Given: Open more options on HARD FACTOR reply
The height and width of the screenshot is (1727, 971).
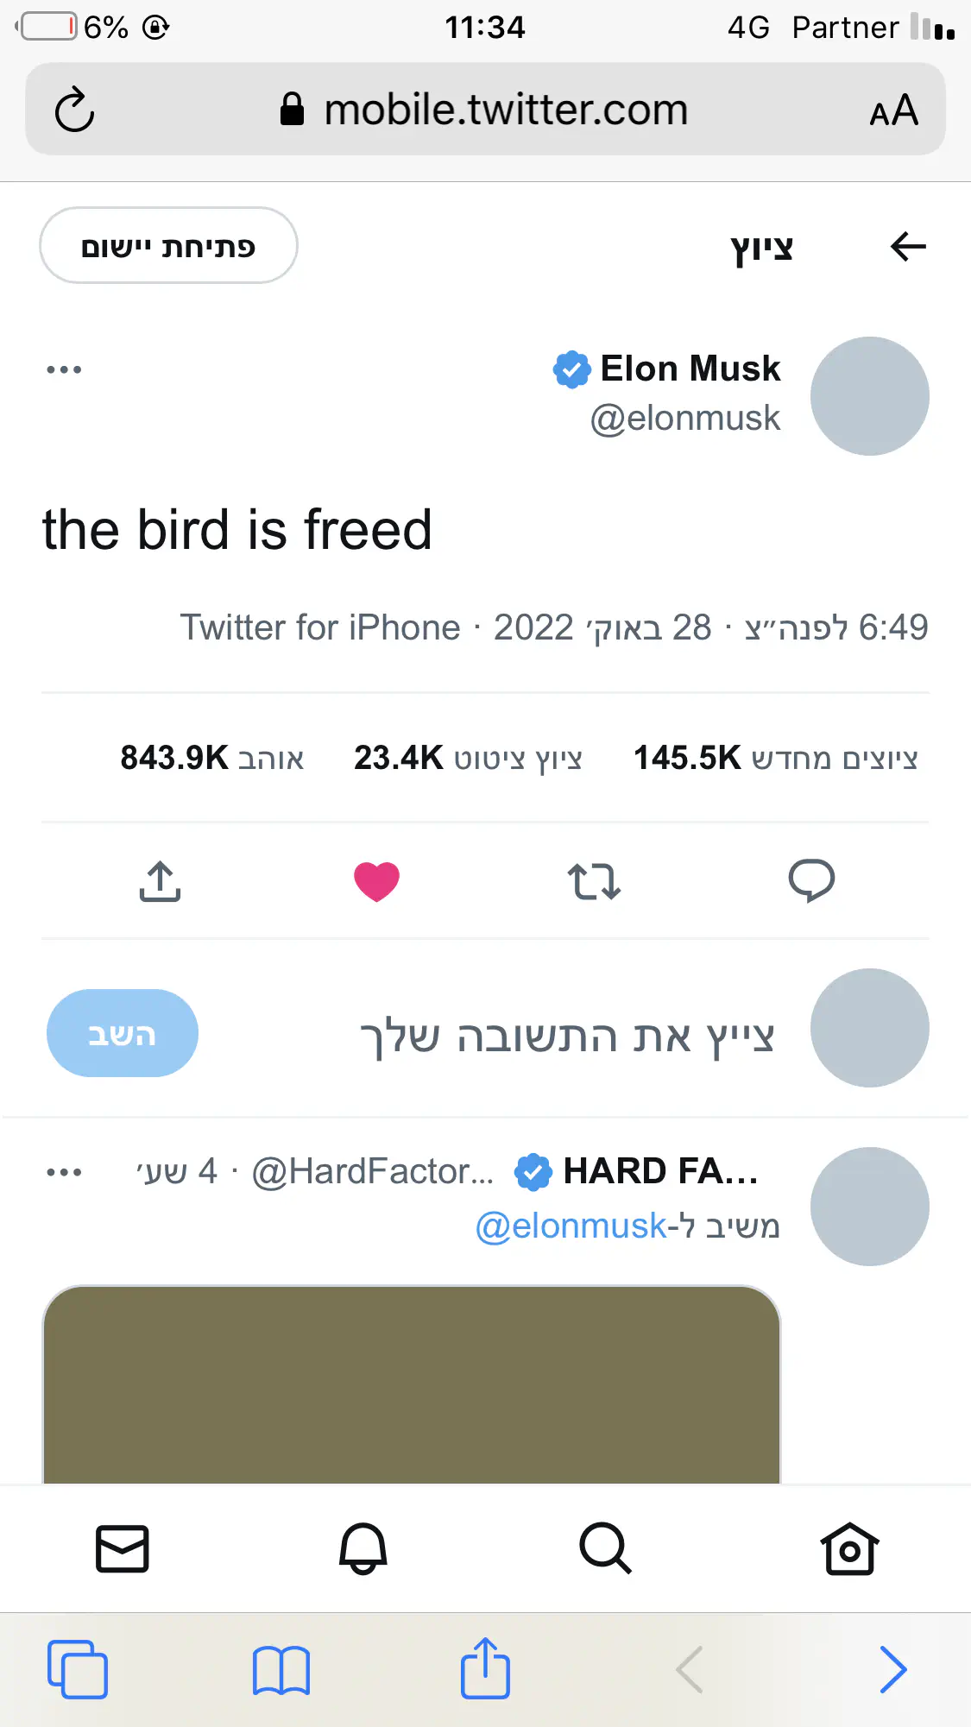Looking at the screenshot, I should click(64, 1172).
